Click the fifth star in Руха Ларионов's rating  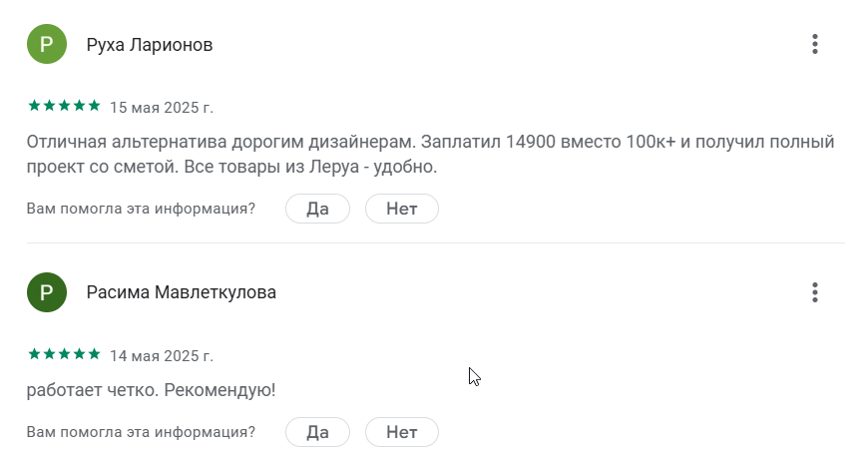pos(95,106)
